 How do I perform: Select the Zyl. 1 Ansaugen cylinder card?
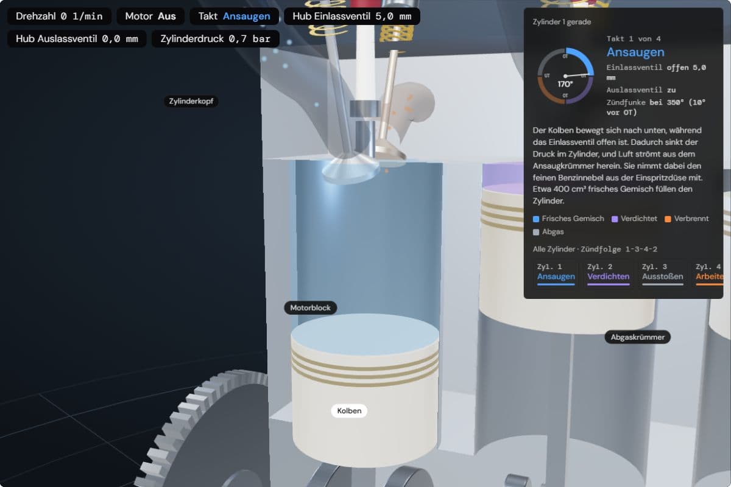click(x=556, y=273)
